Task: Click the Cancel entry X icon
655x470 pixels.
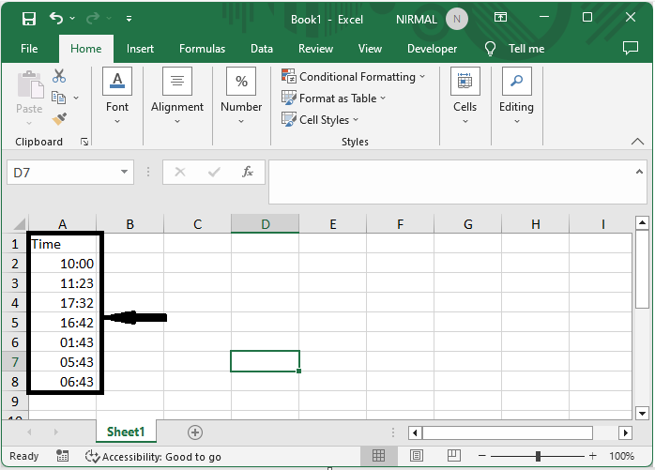Action: [x=180, y=172]
